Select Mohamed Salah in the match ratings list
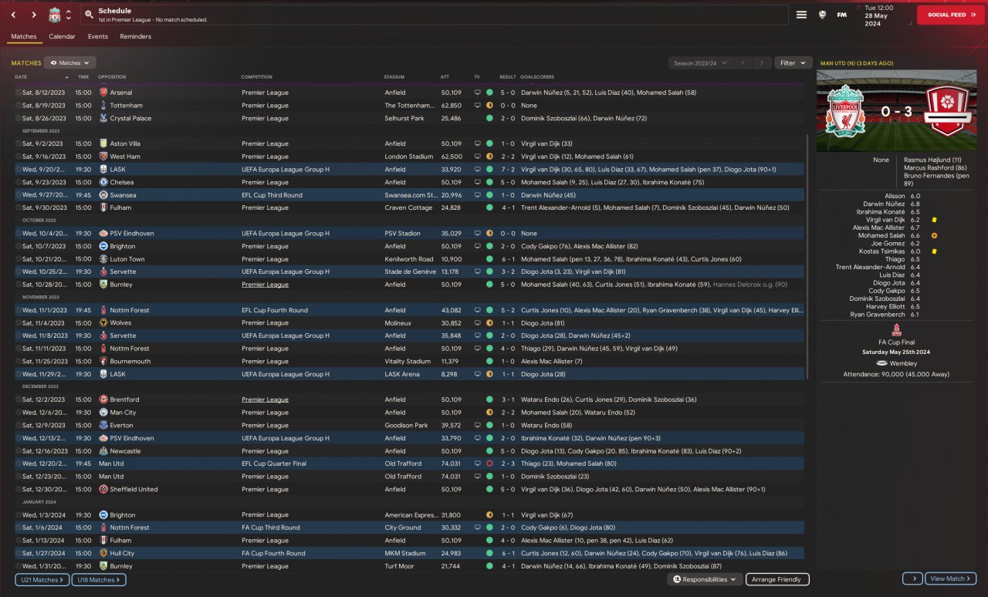The width and height of the screenshot is (988, 597). tap(881, 236)
